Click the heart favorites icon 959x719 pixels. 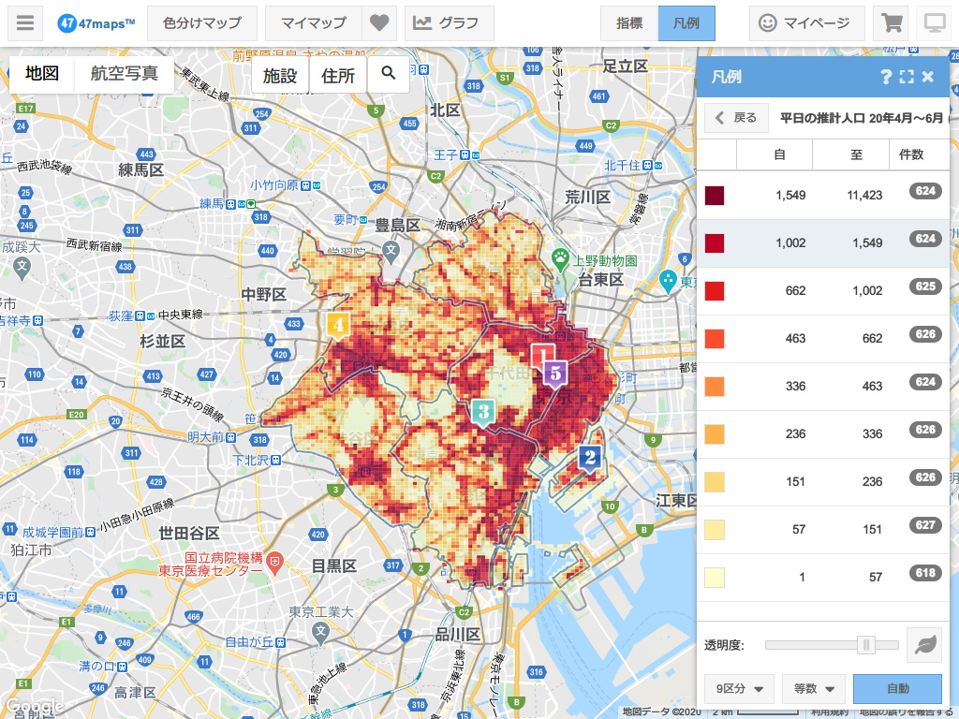tap(378, 23)
